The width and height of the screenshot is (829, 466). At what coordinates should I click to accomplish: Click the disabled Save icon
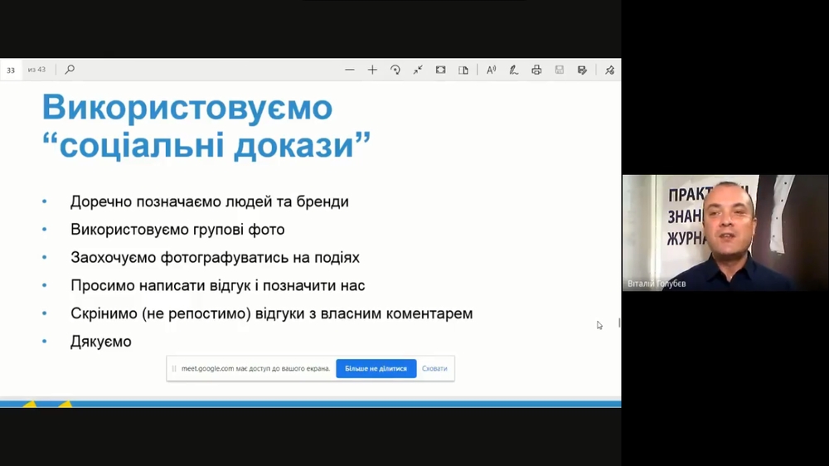(x=560, y=70)
